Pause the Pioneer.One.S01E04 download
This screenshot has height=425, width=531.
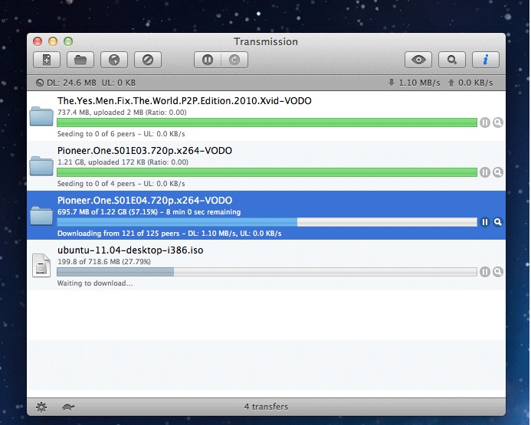[x=484, y=222]
